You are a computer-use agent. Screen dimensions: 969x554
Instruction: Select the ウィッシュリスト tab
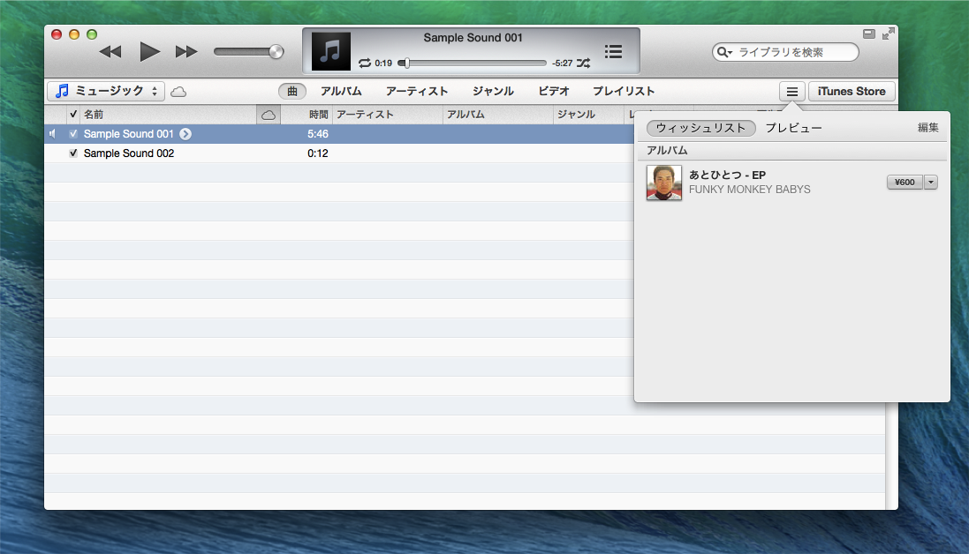click(700, 128)
